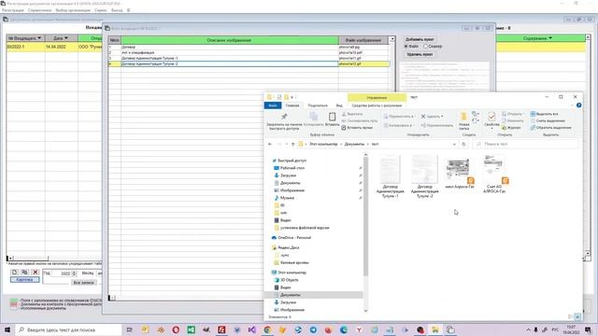Click in the Explorer search box
598x336 pixels.
(525, 144)
